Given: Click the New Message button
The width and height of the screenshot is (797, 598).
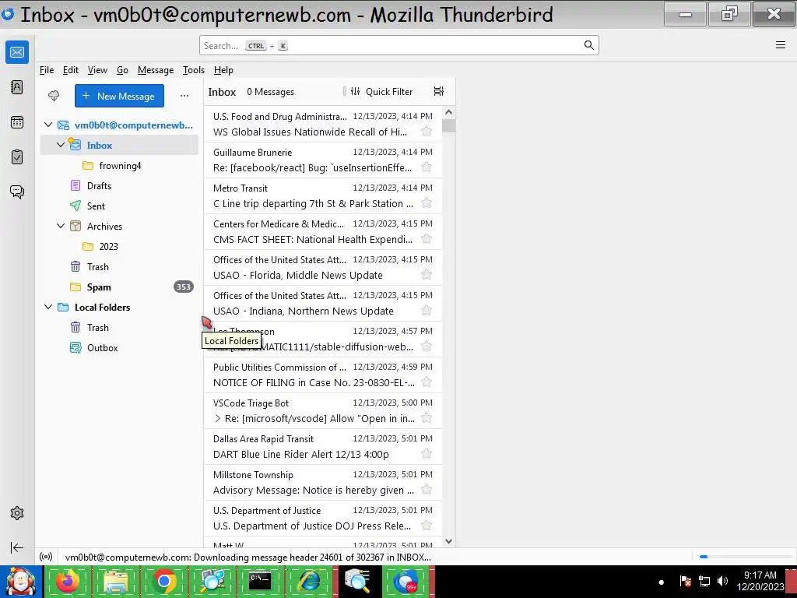Looking at the screenshot, I should 119,96.
